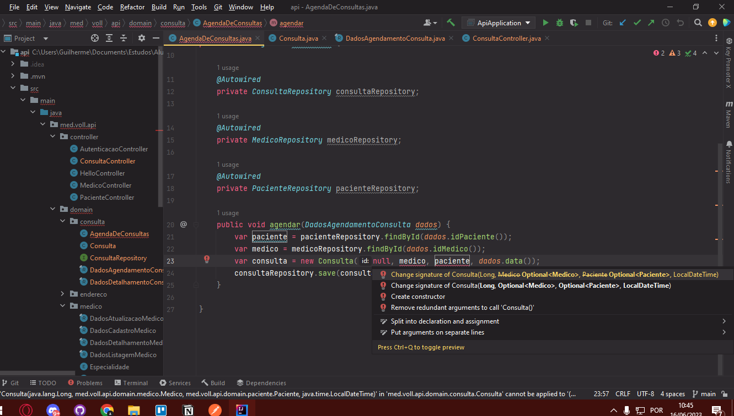Select Especialidade in project tree
Viewport: 734px width, 416px height.
109,367
